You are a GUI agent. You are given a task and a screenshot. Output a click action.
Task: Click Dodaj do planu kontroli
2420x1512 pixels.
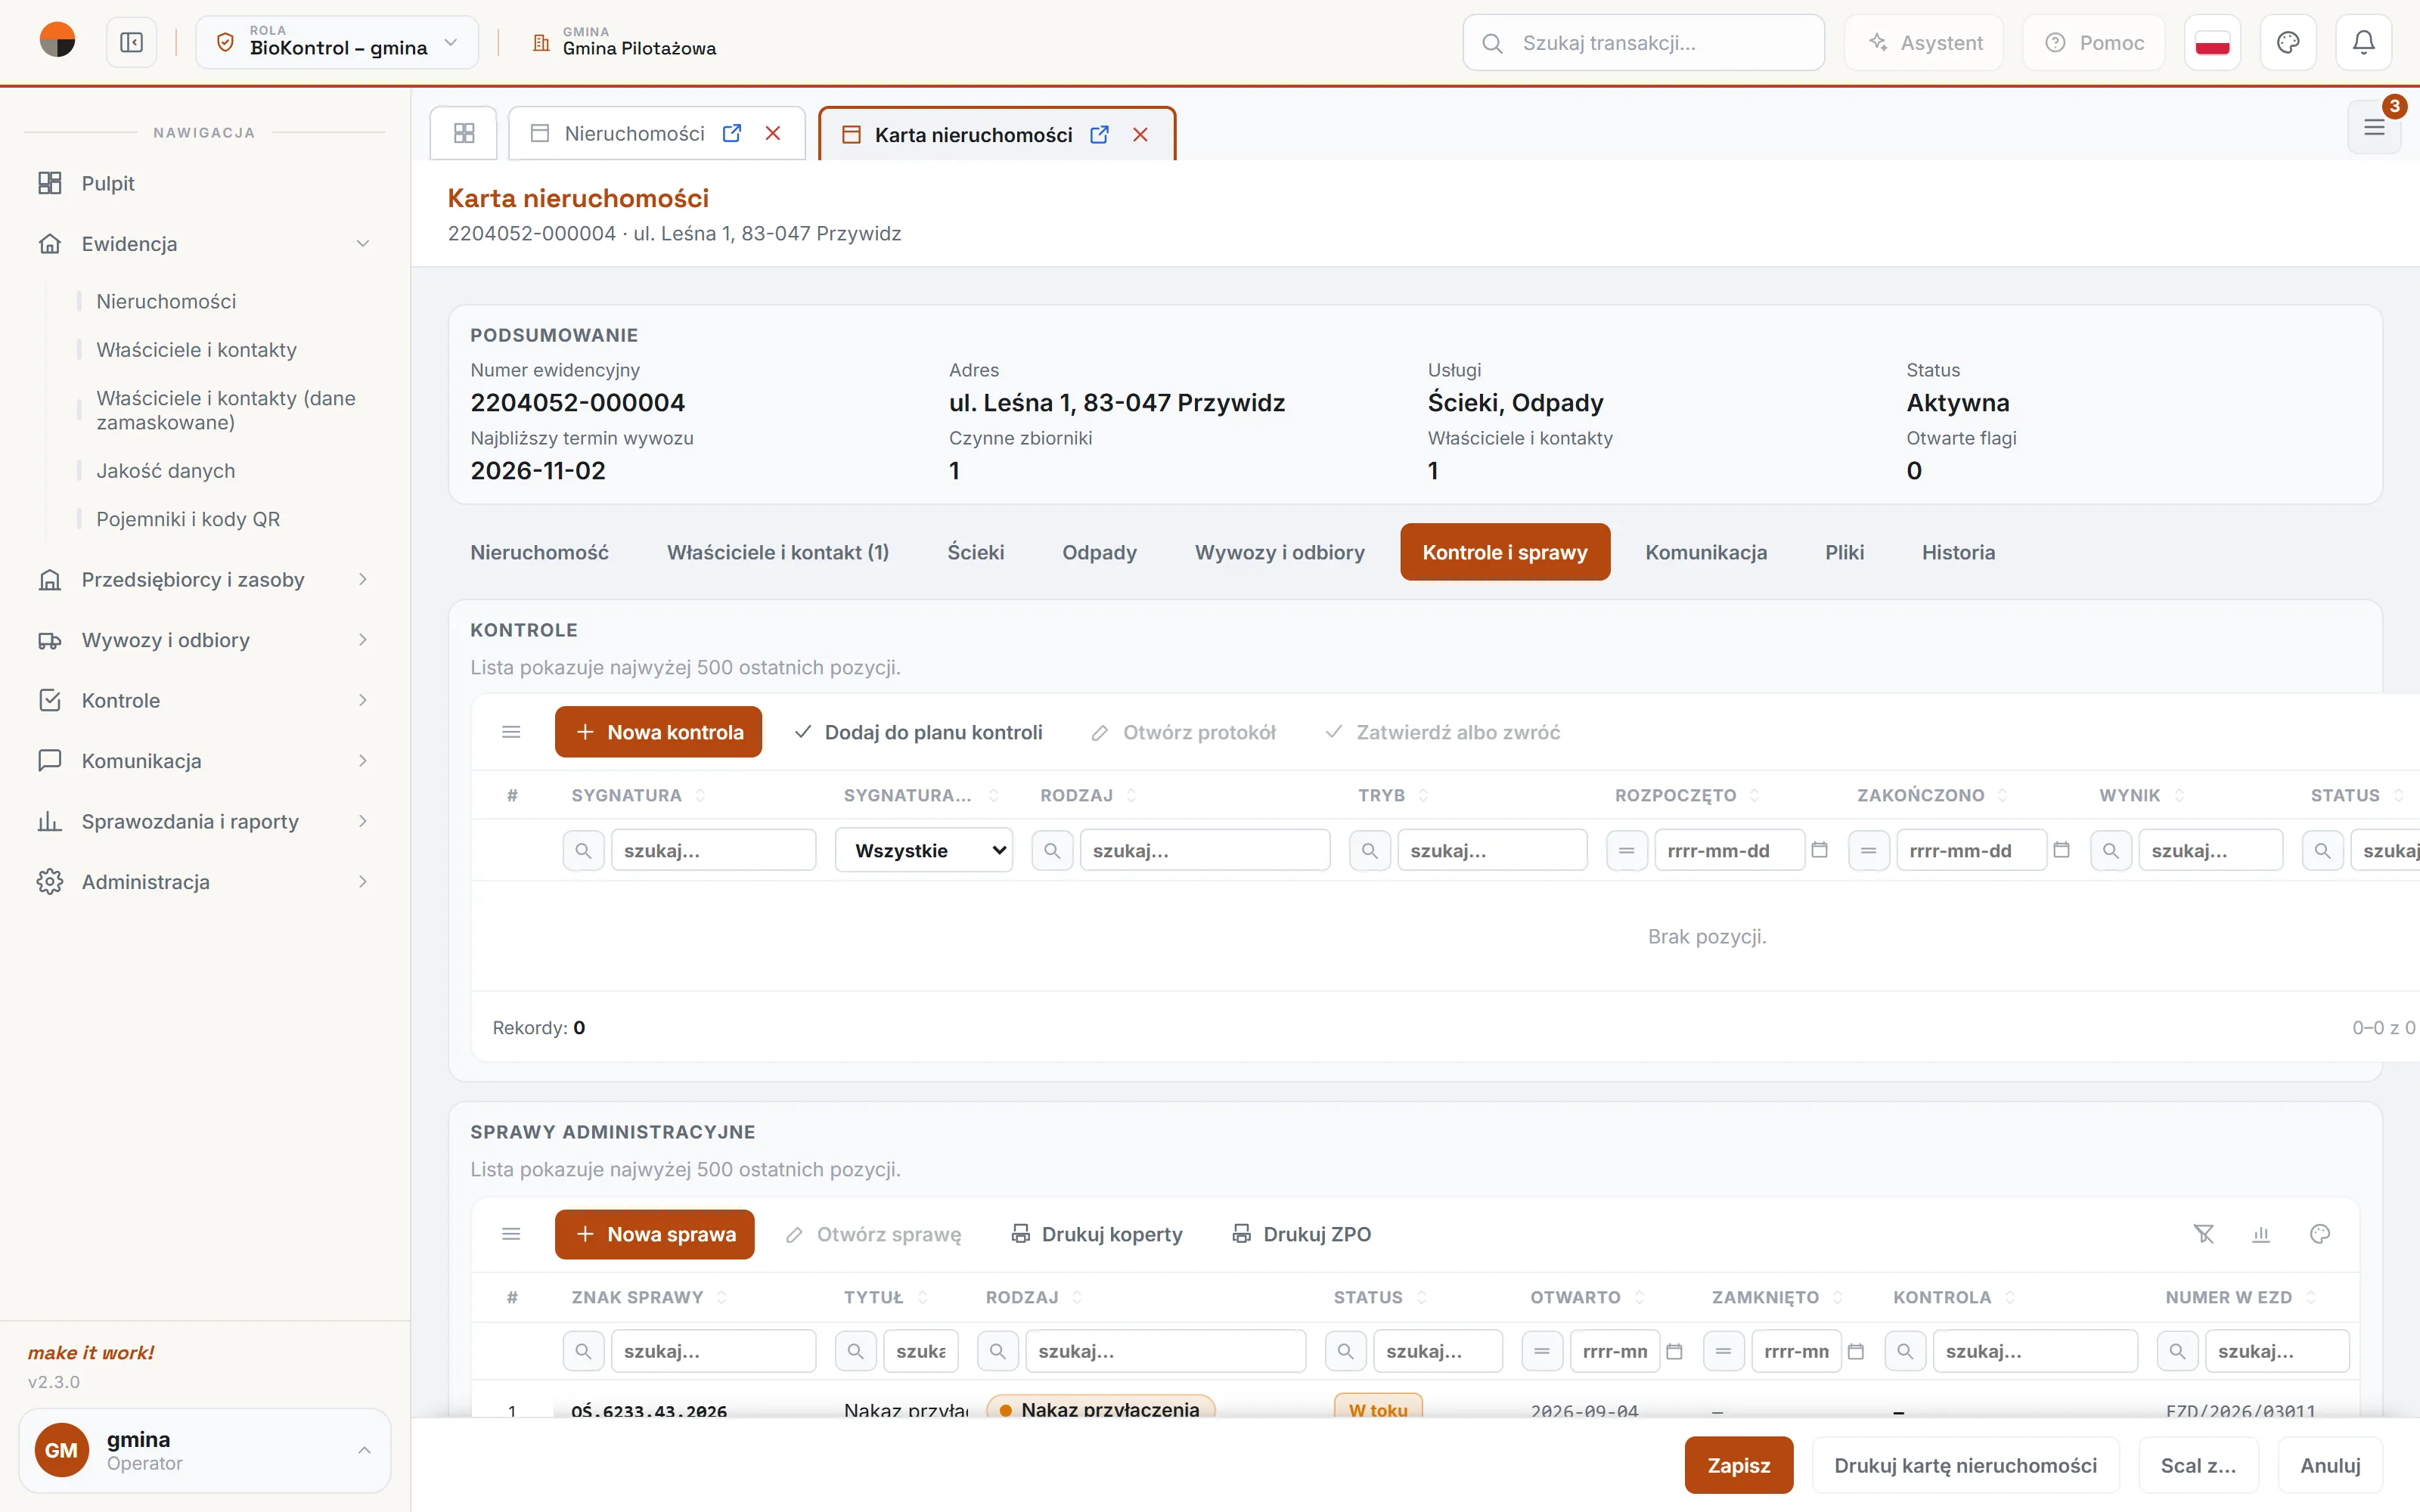pos(918,732)
